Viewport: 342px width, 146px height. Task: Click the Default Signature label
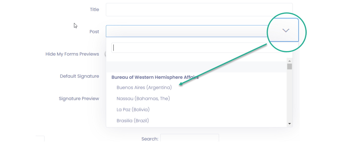(79, 76)
